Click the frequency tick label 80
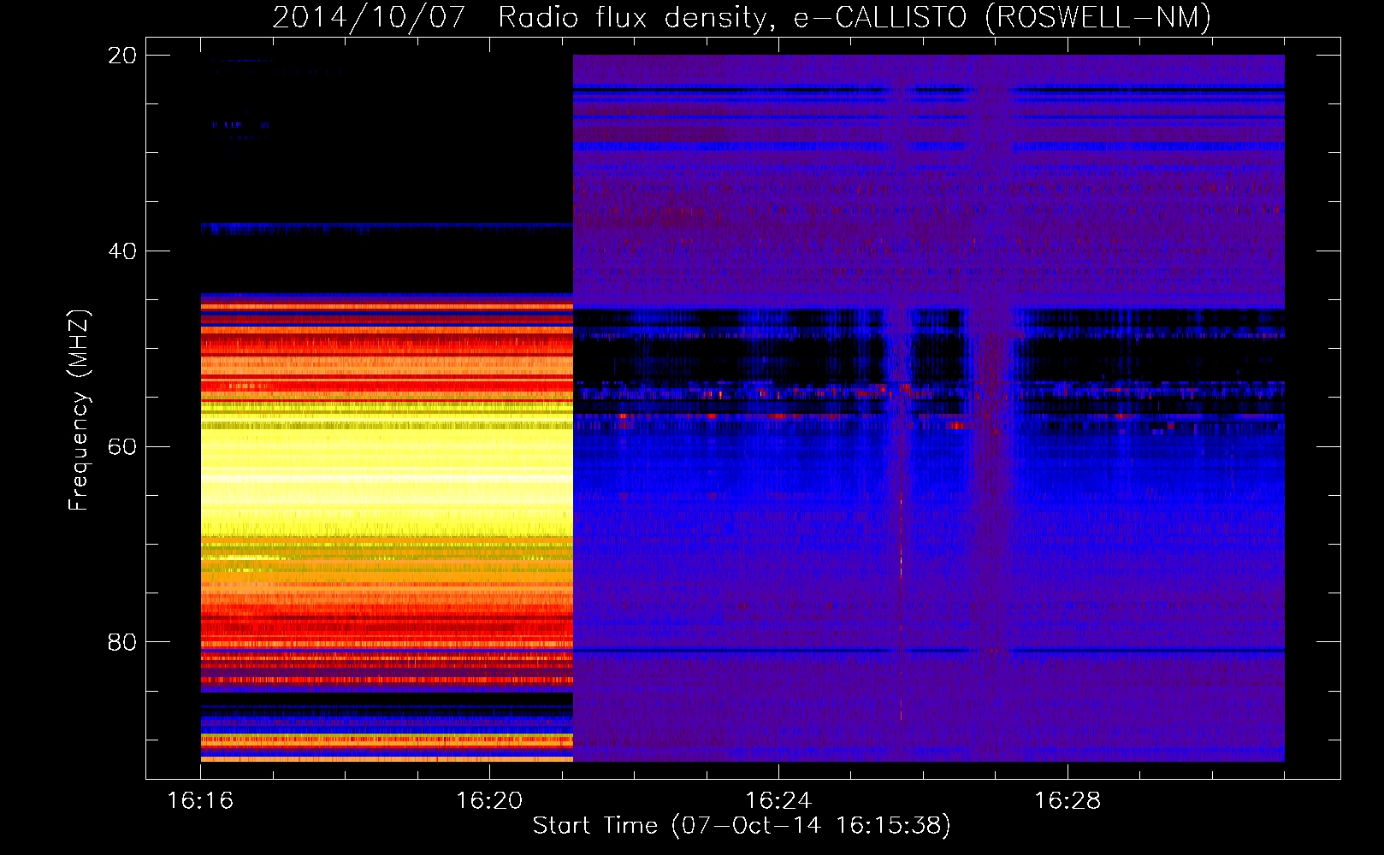 click(x=121, y=642)
